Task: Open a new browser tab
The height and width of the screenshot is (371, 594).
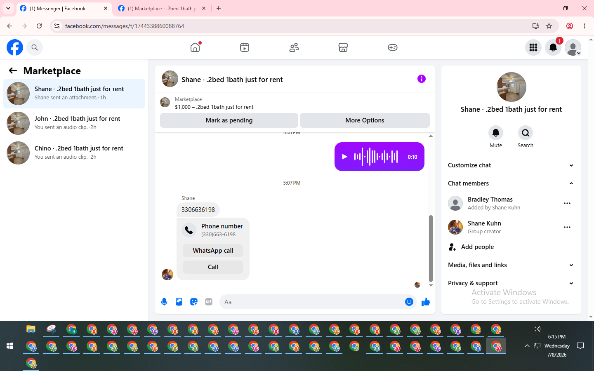Action: [219, 8]
